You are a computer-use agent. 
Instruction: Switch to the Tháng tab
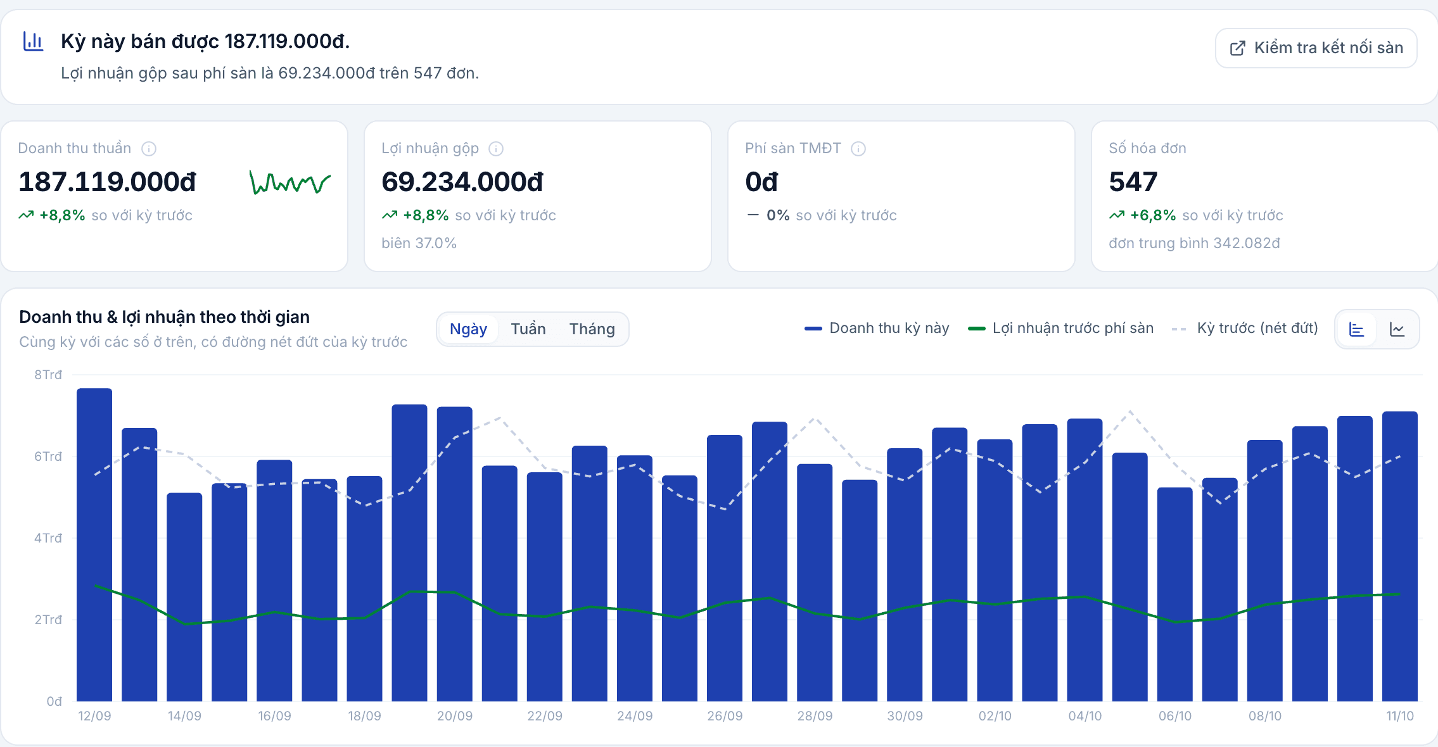592,329
